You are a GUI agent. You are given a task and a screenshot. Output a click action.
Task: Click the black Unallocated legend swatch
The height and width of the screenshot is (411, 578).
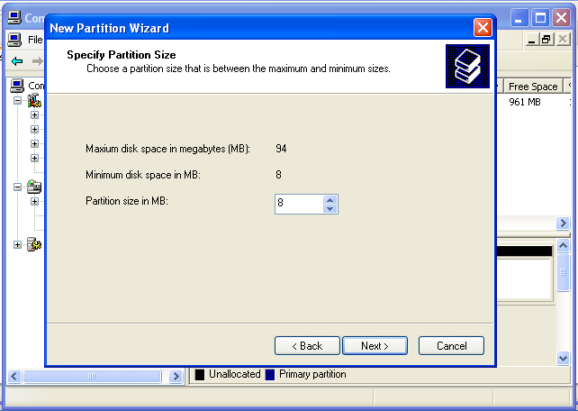tap(200, 375)
